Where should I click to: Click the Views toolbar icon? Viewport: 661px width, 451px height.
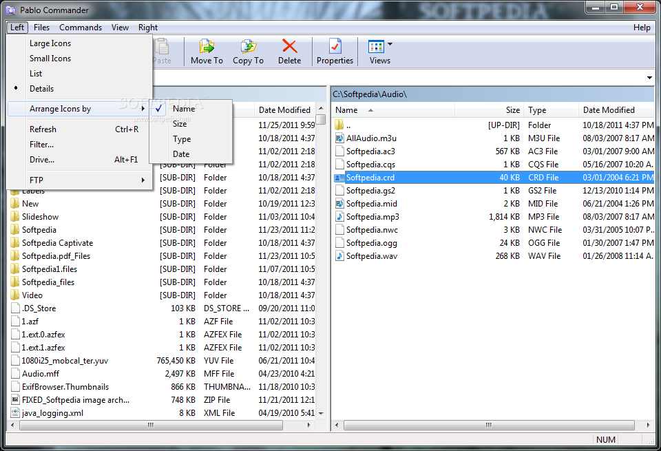point(376,46)
